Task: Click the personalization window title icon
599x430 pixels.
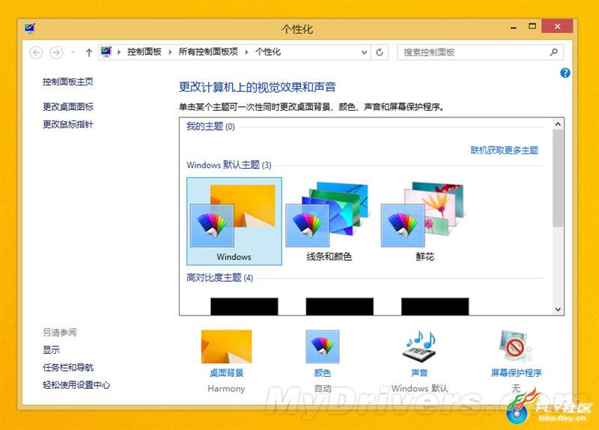Action: coord(29,28)
